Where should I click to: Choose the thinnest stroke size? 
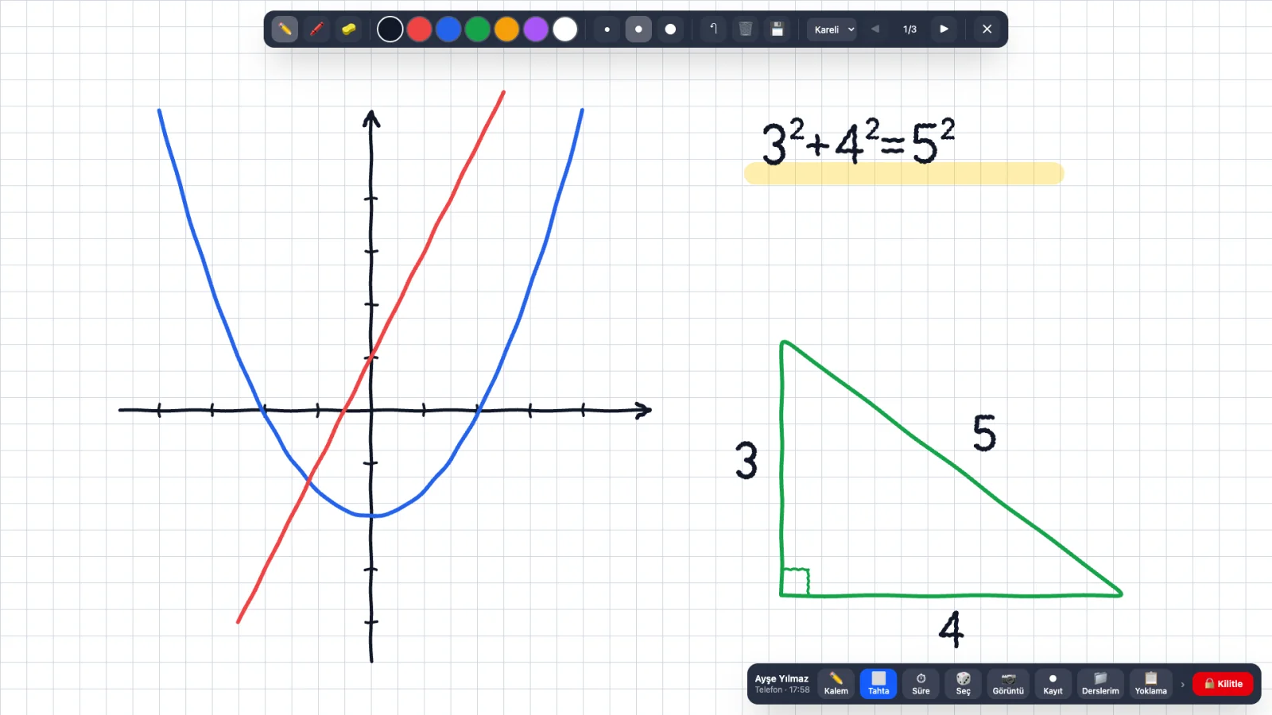tap(607, 29)
